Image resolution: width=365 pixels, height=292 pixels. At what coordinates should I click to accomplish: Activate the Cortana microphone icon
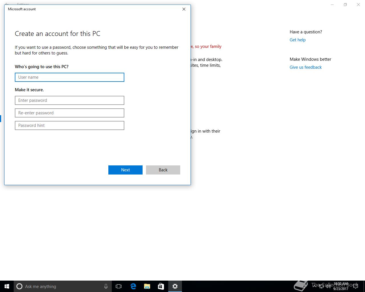(x=106, y=286)
